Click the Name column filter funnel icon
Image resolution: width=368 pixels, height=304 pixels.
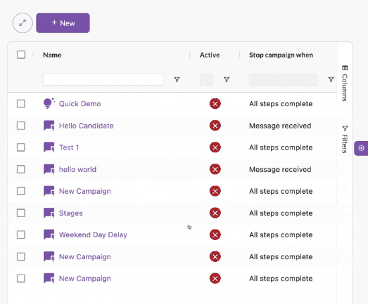(x=177, y=80)
